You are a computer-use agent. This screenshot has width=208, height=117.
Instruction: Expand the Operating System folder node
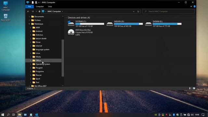pyautogui.click(x=31, y=64)
